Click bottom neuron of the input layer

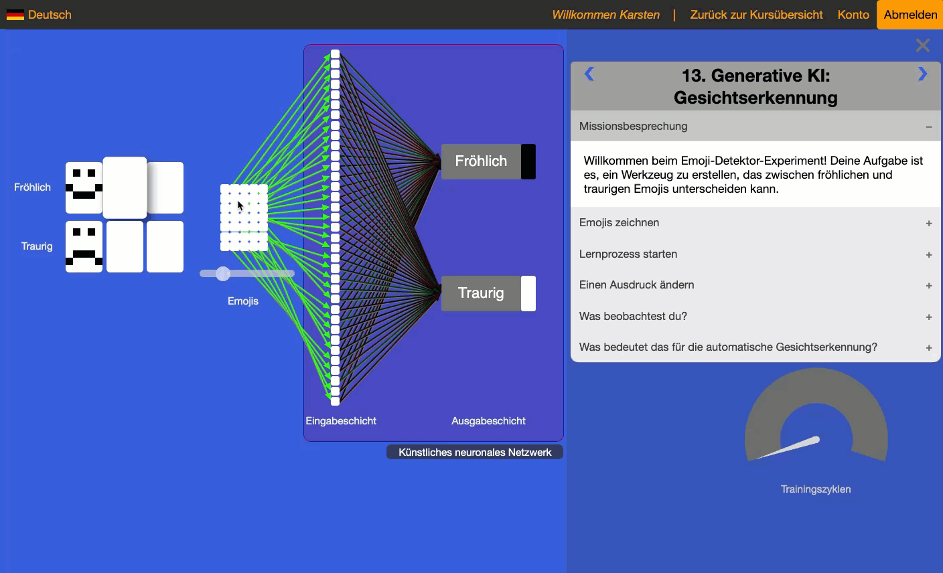[336, 400]
